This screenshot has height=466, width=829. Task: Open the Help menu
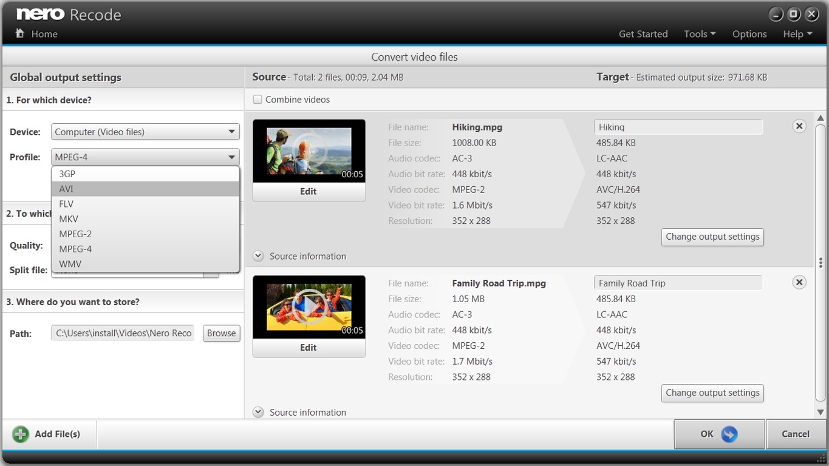(797, 34)
